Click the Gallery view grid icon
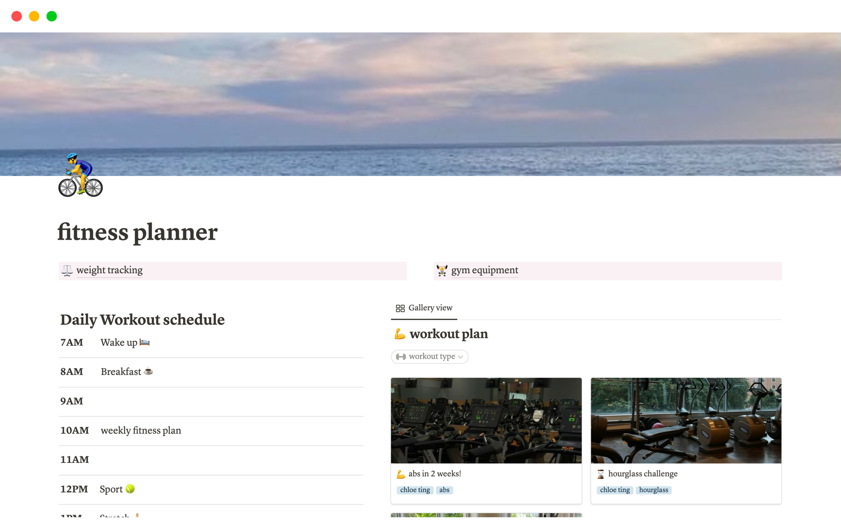Image resolution: width=841 pixels, height=526 pixels. pos(400,308)
